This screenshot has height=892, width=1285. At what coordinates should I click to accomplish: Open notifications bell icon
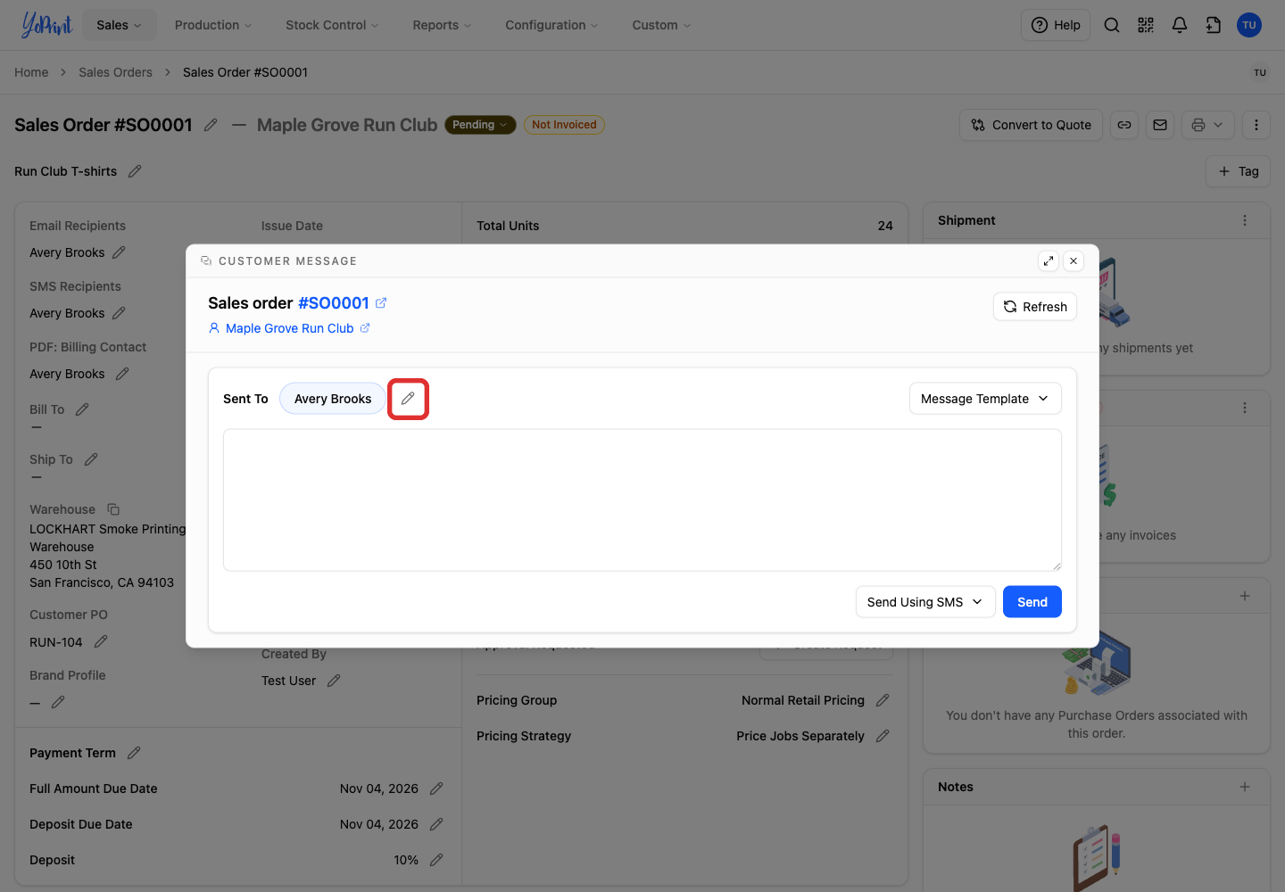[1180, 25]
